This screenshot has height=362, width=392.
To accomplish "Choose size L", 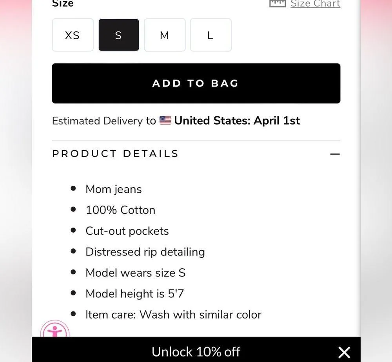I will click(x=211, y=35).
